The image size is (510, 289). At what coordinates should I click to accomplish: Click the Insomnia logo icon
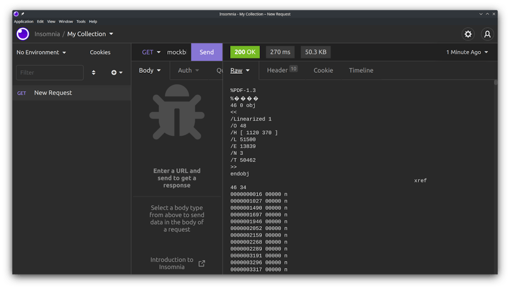[23, 34]
